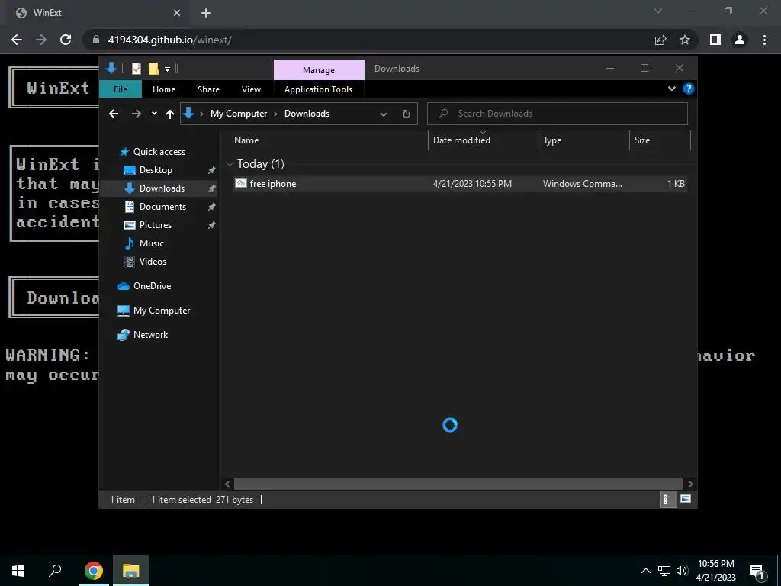Sort by Date modified column
Viewport: 781px width, 586px height.
tap(483, 140)
